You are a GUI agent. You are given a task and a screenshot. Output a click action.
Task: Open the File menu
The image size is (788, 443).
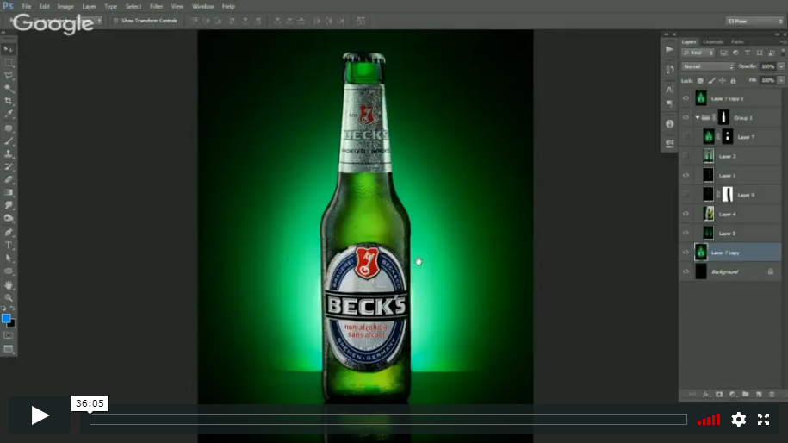coord(27,7)
